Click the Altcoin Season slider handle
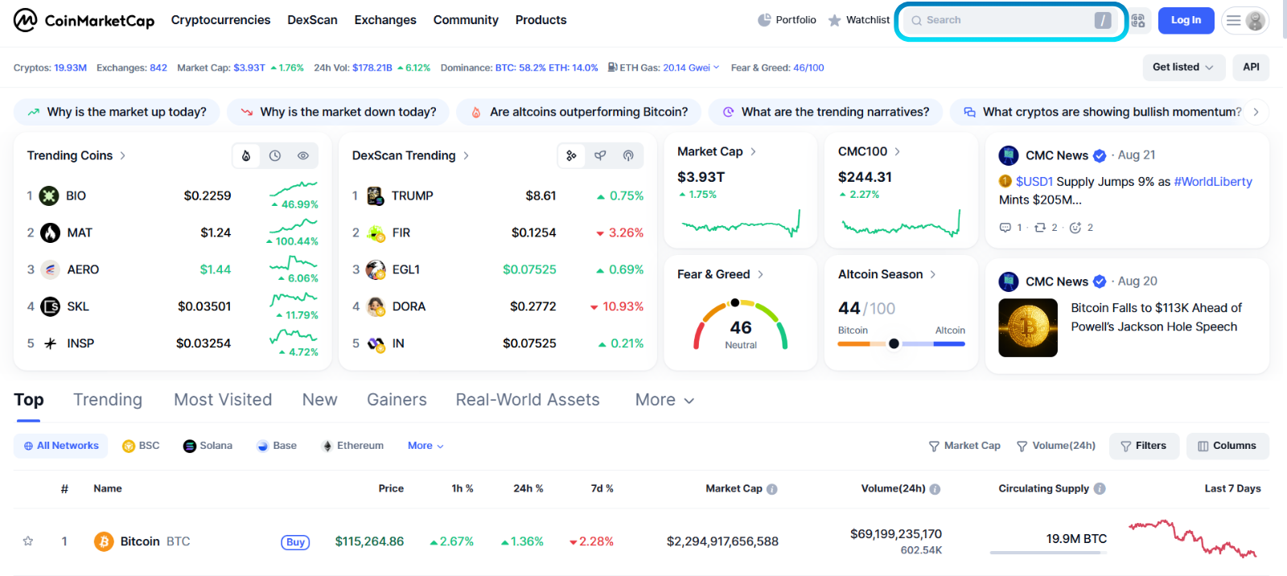This screenshot has width=1287, height=576. 894,344
